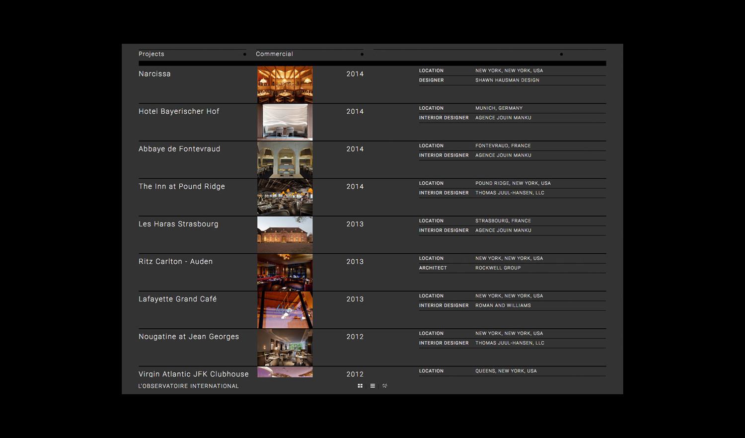Click the 2013 year in Lafayette Grand Café row
745x438 pixels.
pyautogui.click(x=355, y=299)
